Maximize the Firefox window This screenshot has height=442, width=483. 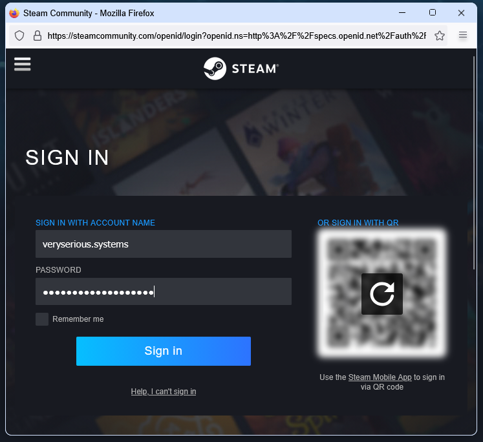433,13
